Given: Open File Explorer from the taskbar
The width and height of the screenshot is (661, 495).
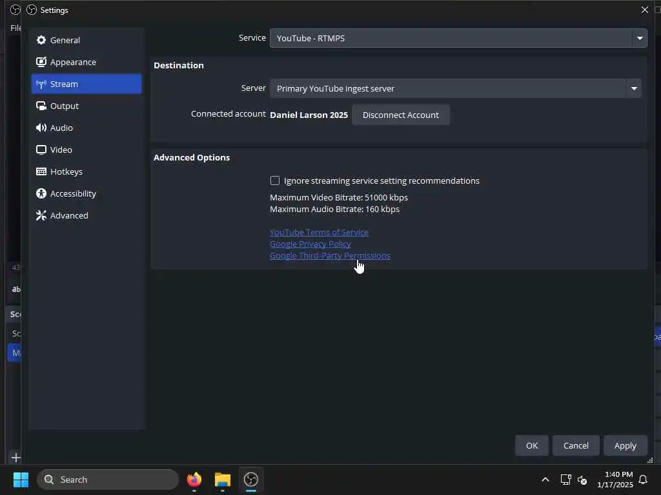Looking at the screenshot, I should pos(223,480).
